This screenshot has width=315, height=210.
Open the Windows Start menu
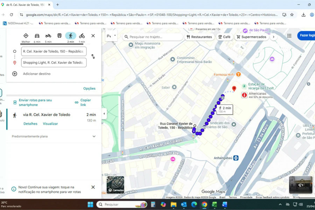point(90,204)
